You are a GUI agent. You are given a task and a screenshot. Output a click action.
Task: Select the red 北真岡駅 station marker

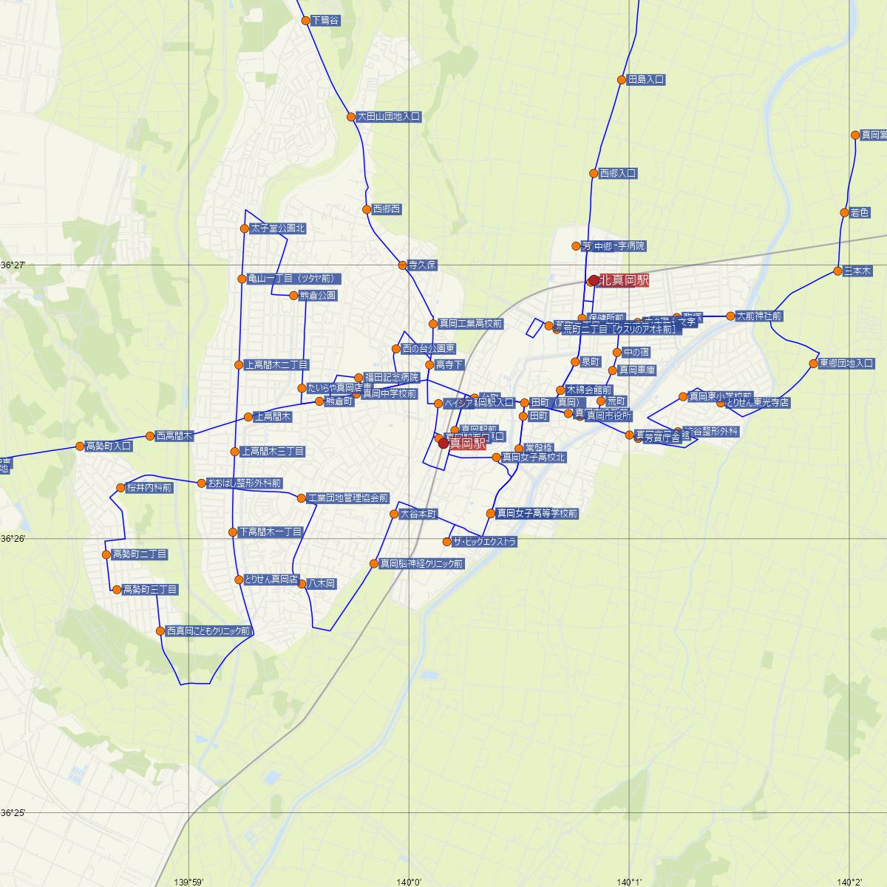click(593, 280)
